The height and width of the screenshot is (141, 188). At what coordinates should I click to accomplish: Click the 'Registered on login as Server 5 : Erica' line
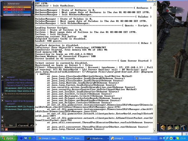click(64, 65)
